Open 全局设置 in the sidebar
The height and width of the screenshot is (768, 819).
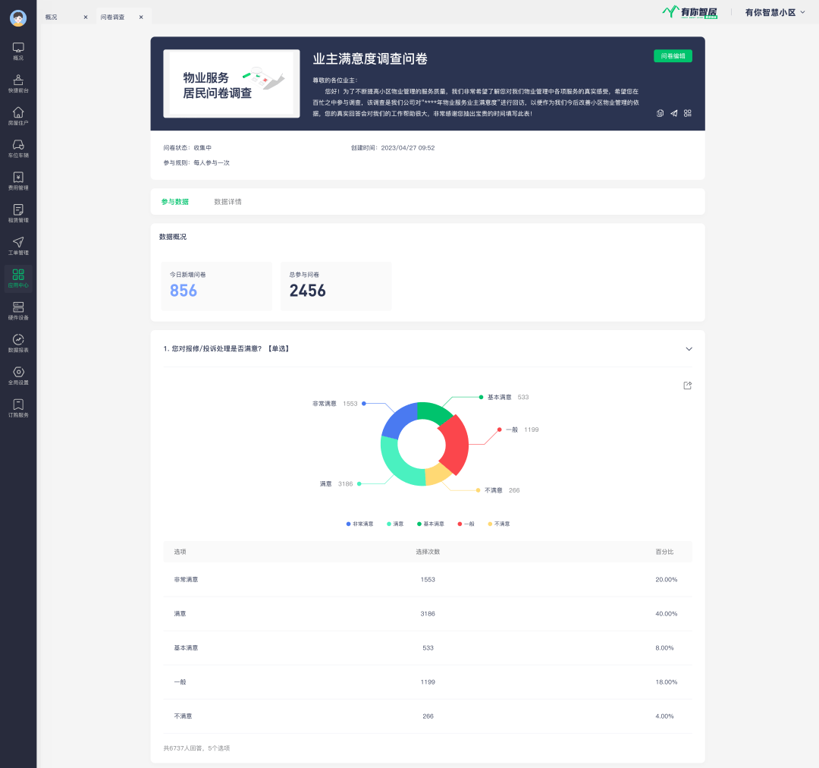point(18,376)
